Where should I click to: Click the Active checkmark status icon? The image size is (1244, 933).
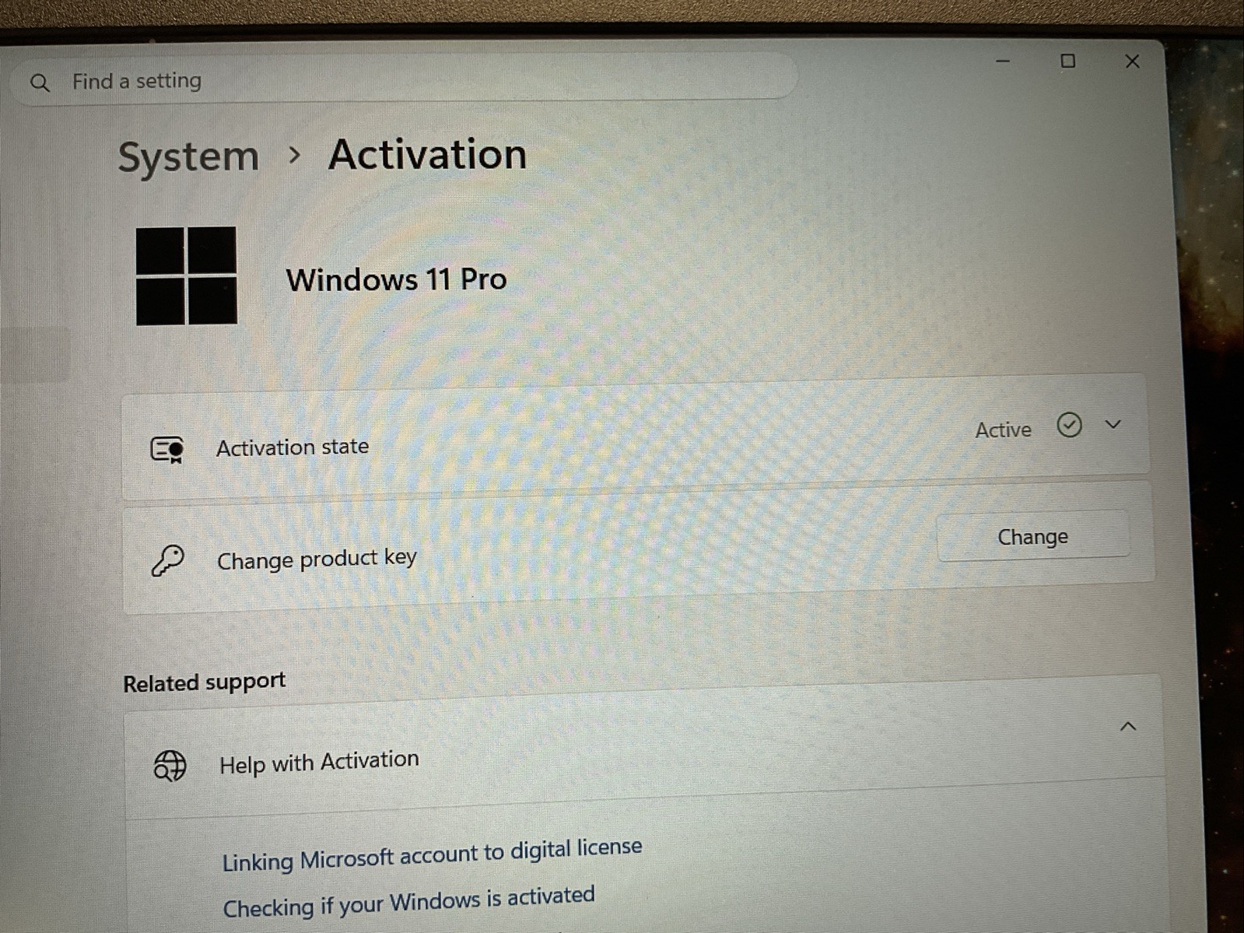click(1069, 426)
